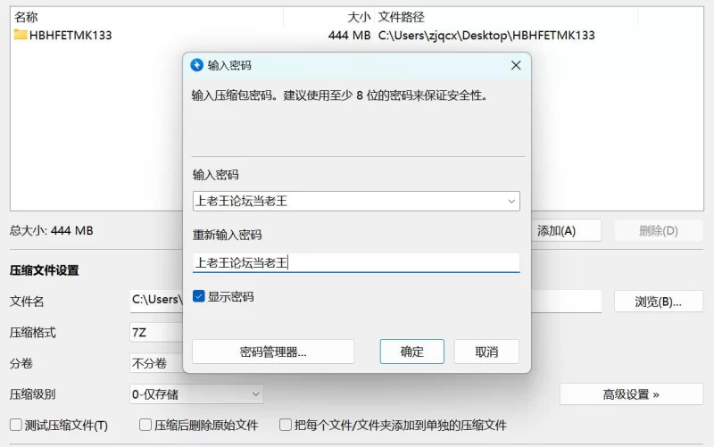Click the blue app icon in the dialog title bar

click(x=197, y=65)
